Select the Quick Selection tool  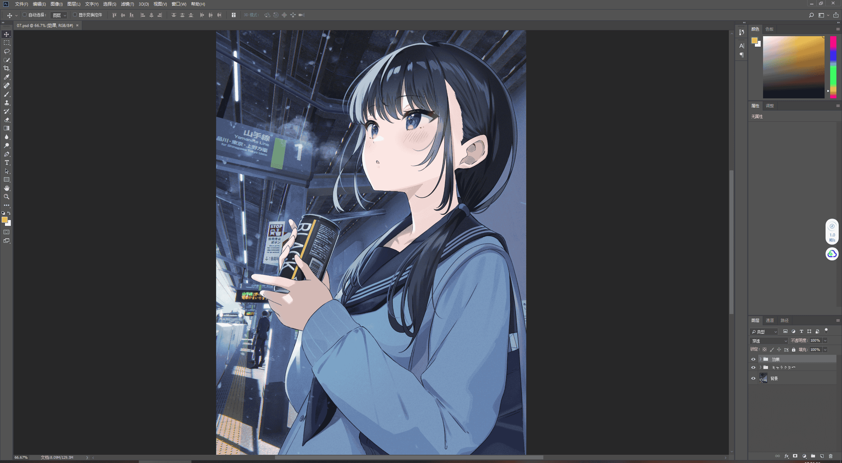click(x=7, y=60)
